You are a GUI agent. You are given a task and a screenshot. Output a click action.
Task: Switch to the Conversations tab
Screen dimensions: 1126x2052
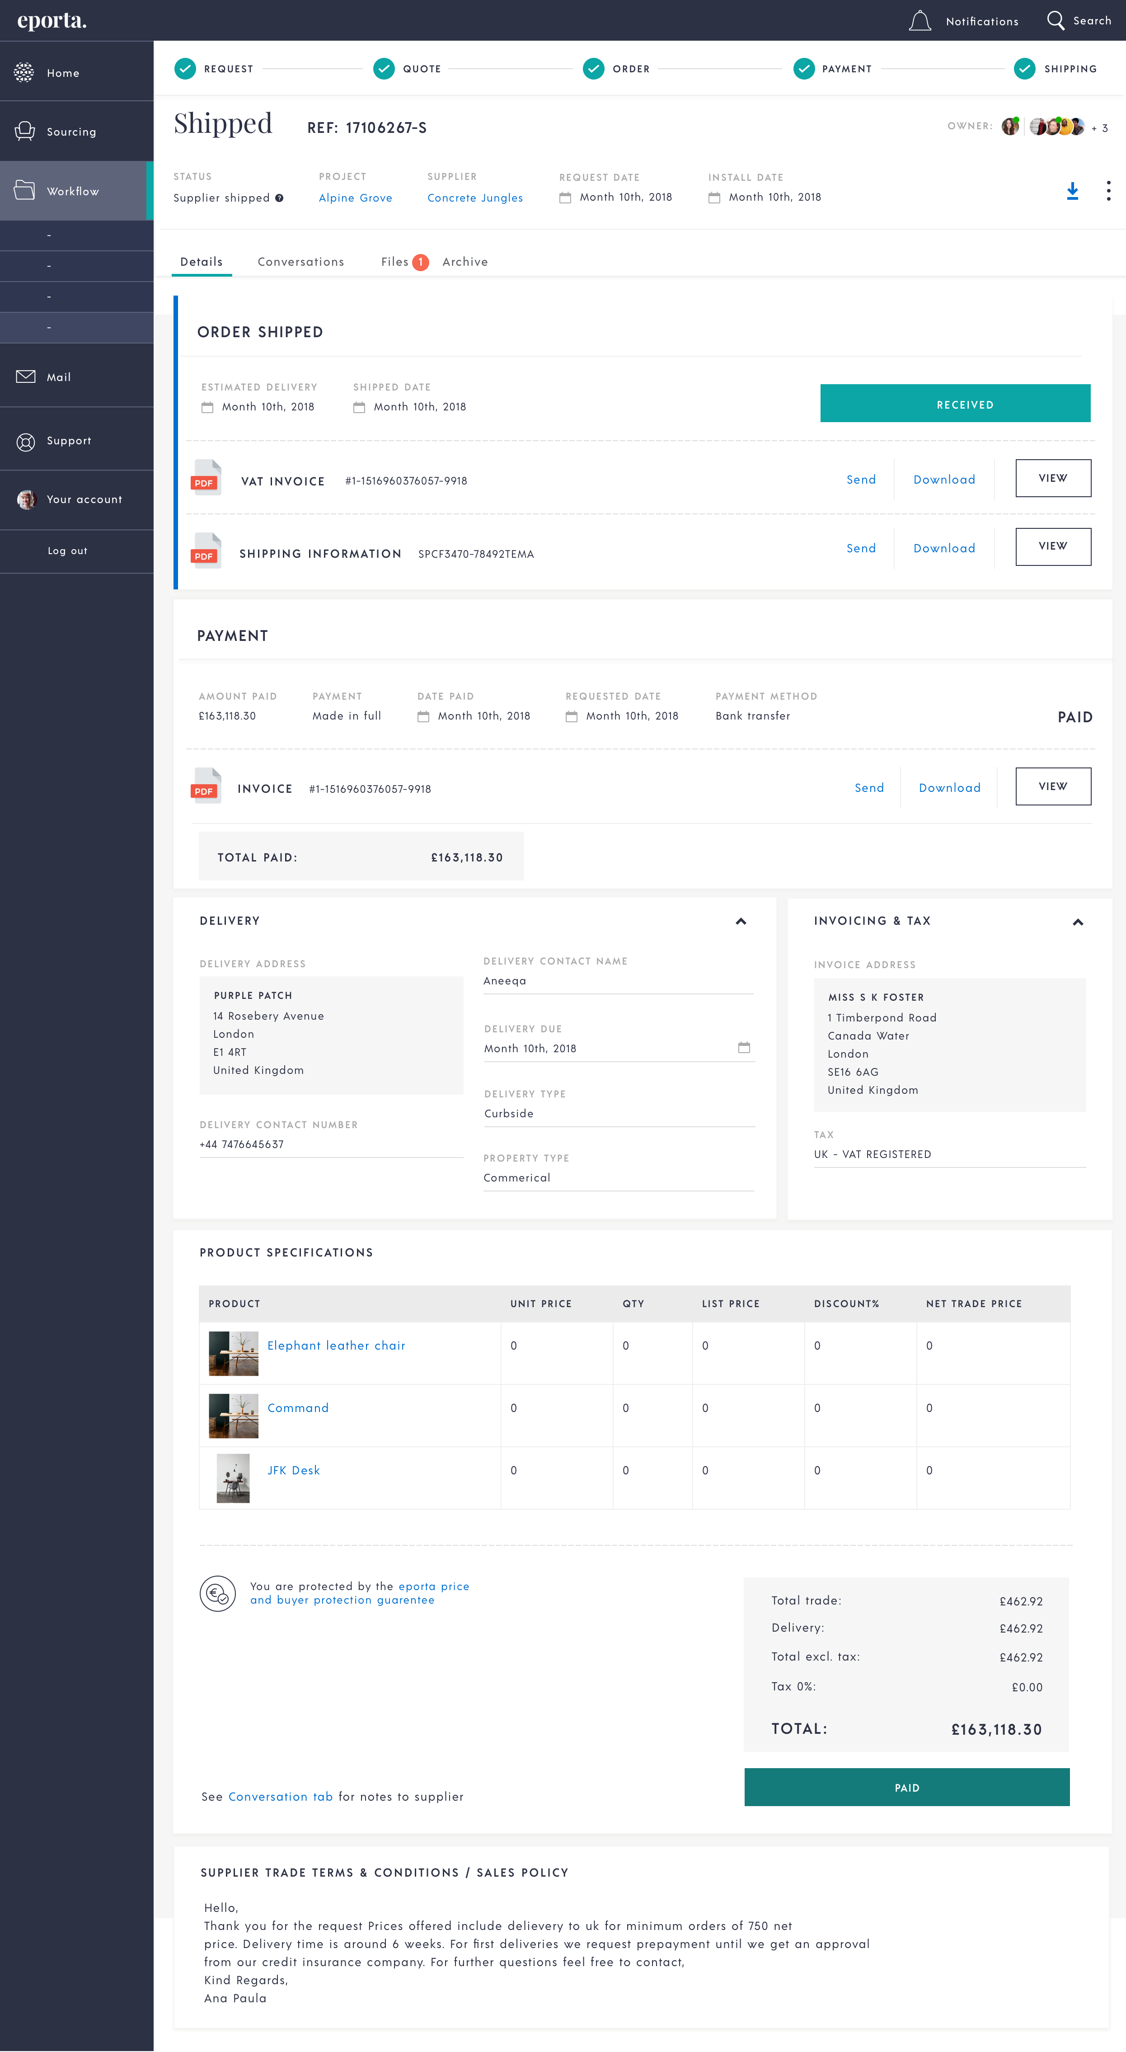click(x=300, y=262)
